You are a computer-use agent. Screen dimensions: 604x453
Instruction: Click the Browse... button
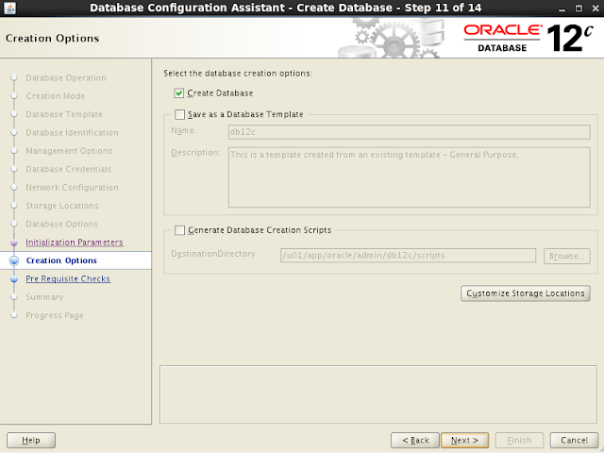[566, 256]
